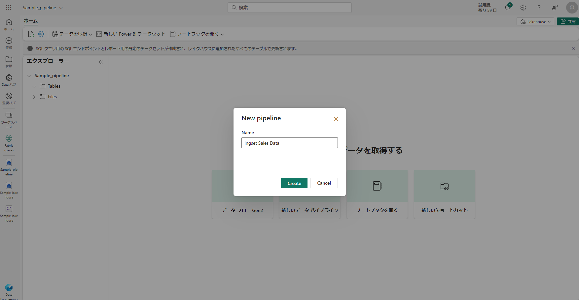
Task: Click the refresh page icon in the toolbar
Action: [x=31, y=34]
